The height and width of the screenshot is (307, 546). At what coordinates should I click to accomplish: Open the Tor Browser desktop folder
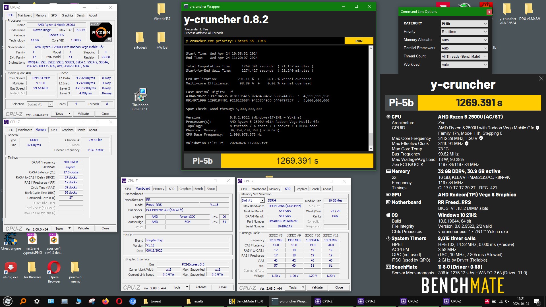pos(32,270)
